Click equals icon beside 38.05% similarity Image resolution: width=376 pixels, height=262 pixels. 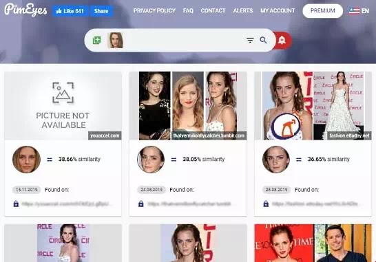(174, 160)
